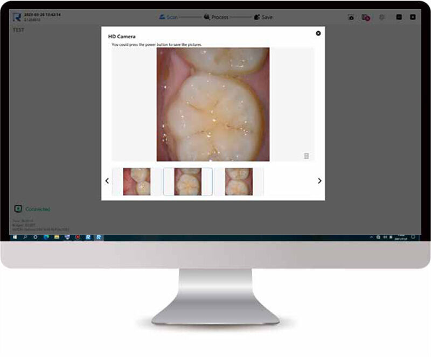Go to the Scan step
431x357 pixels.
(168, 17)
